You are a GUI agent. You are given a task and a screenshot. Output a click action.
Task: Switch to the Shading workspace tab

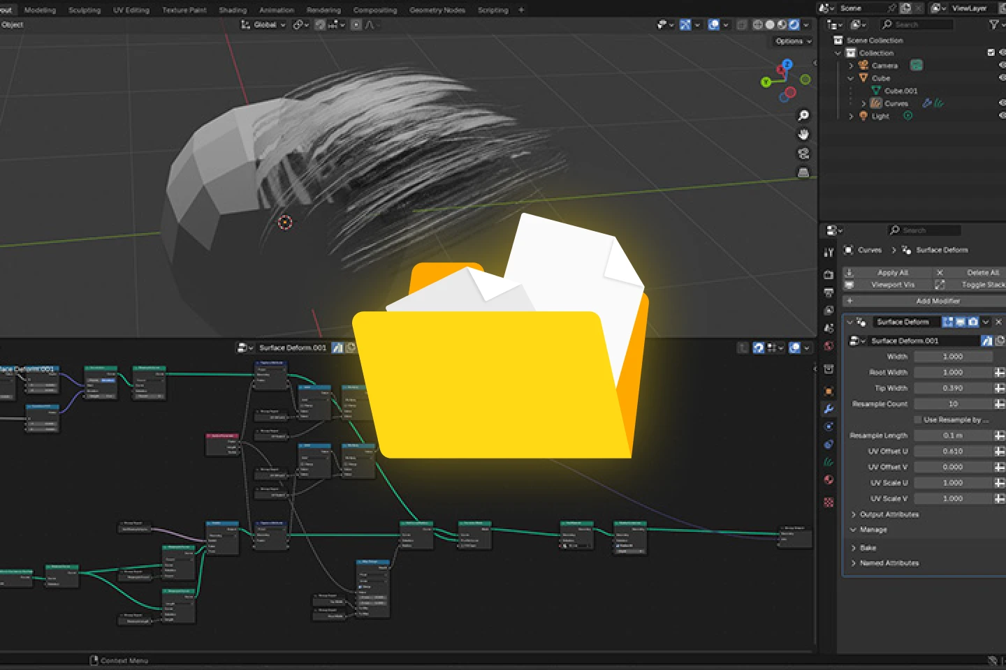click(x=233, y=10)
